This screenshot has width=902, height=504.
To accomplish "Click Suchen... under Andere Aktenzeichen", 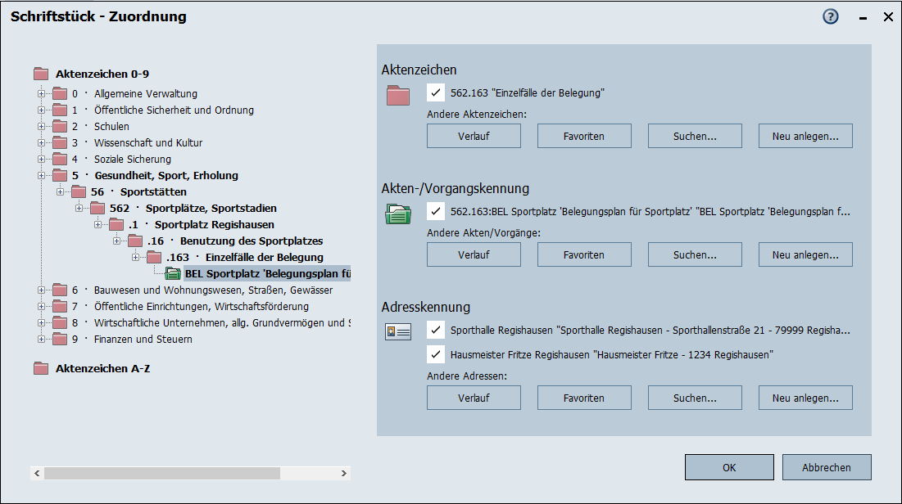I will pyautogui.click(x=695, y=136).
